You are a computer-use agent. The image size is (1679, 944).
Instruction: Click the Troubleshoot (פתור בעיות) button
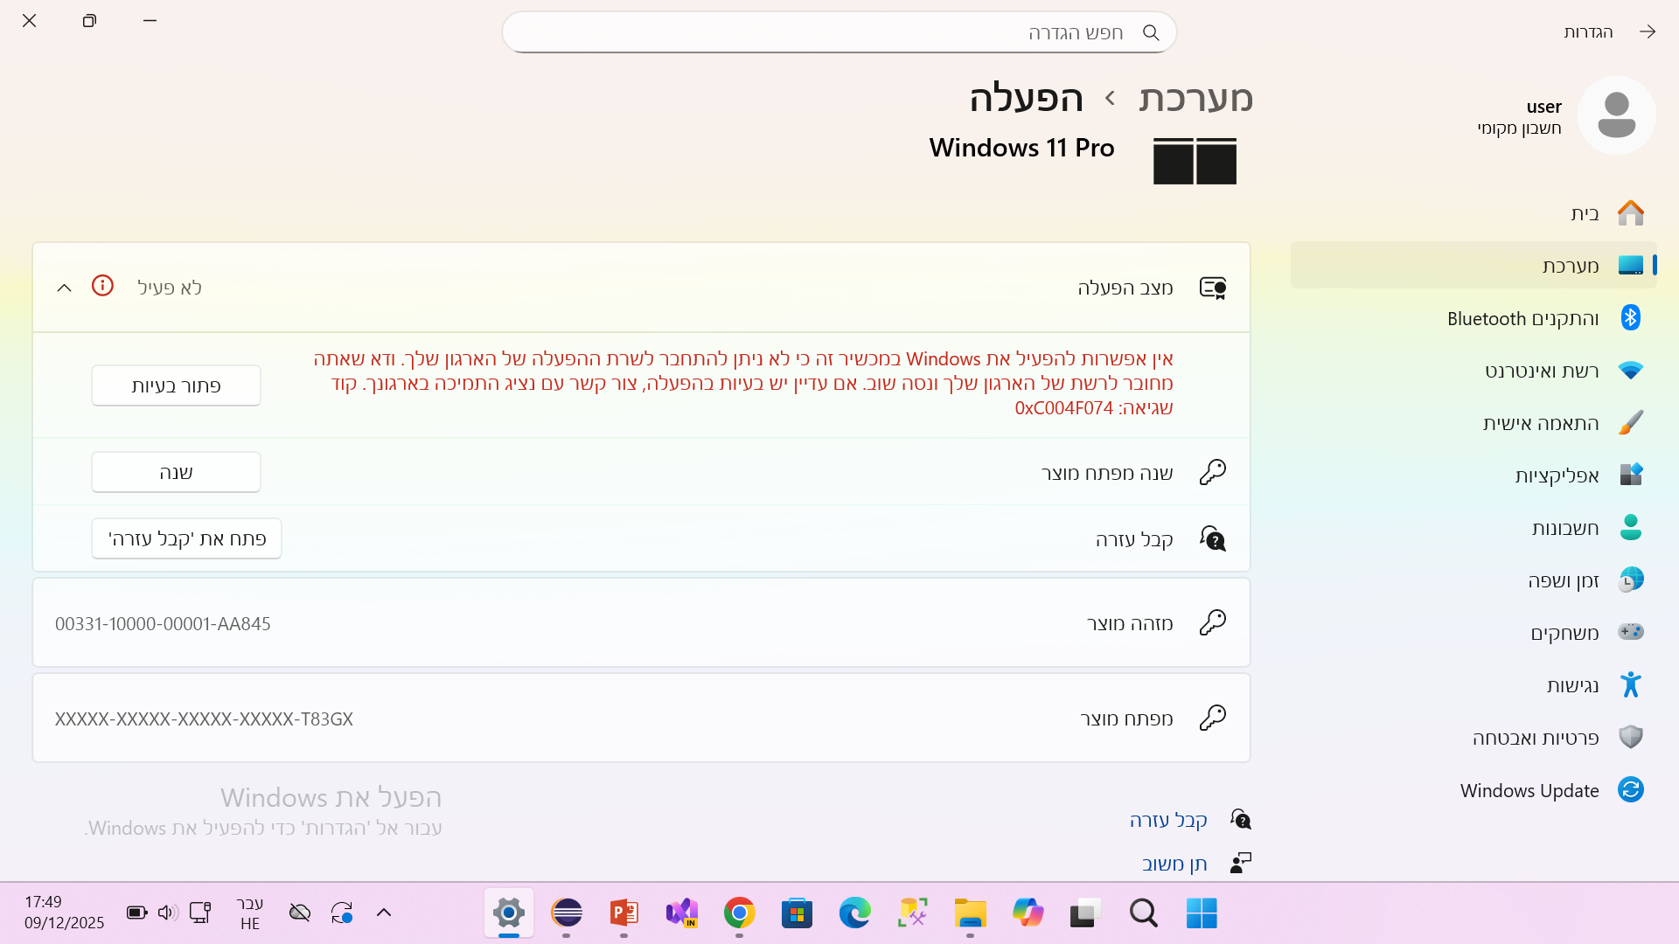tap(176, 385)
